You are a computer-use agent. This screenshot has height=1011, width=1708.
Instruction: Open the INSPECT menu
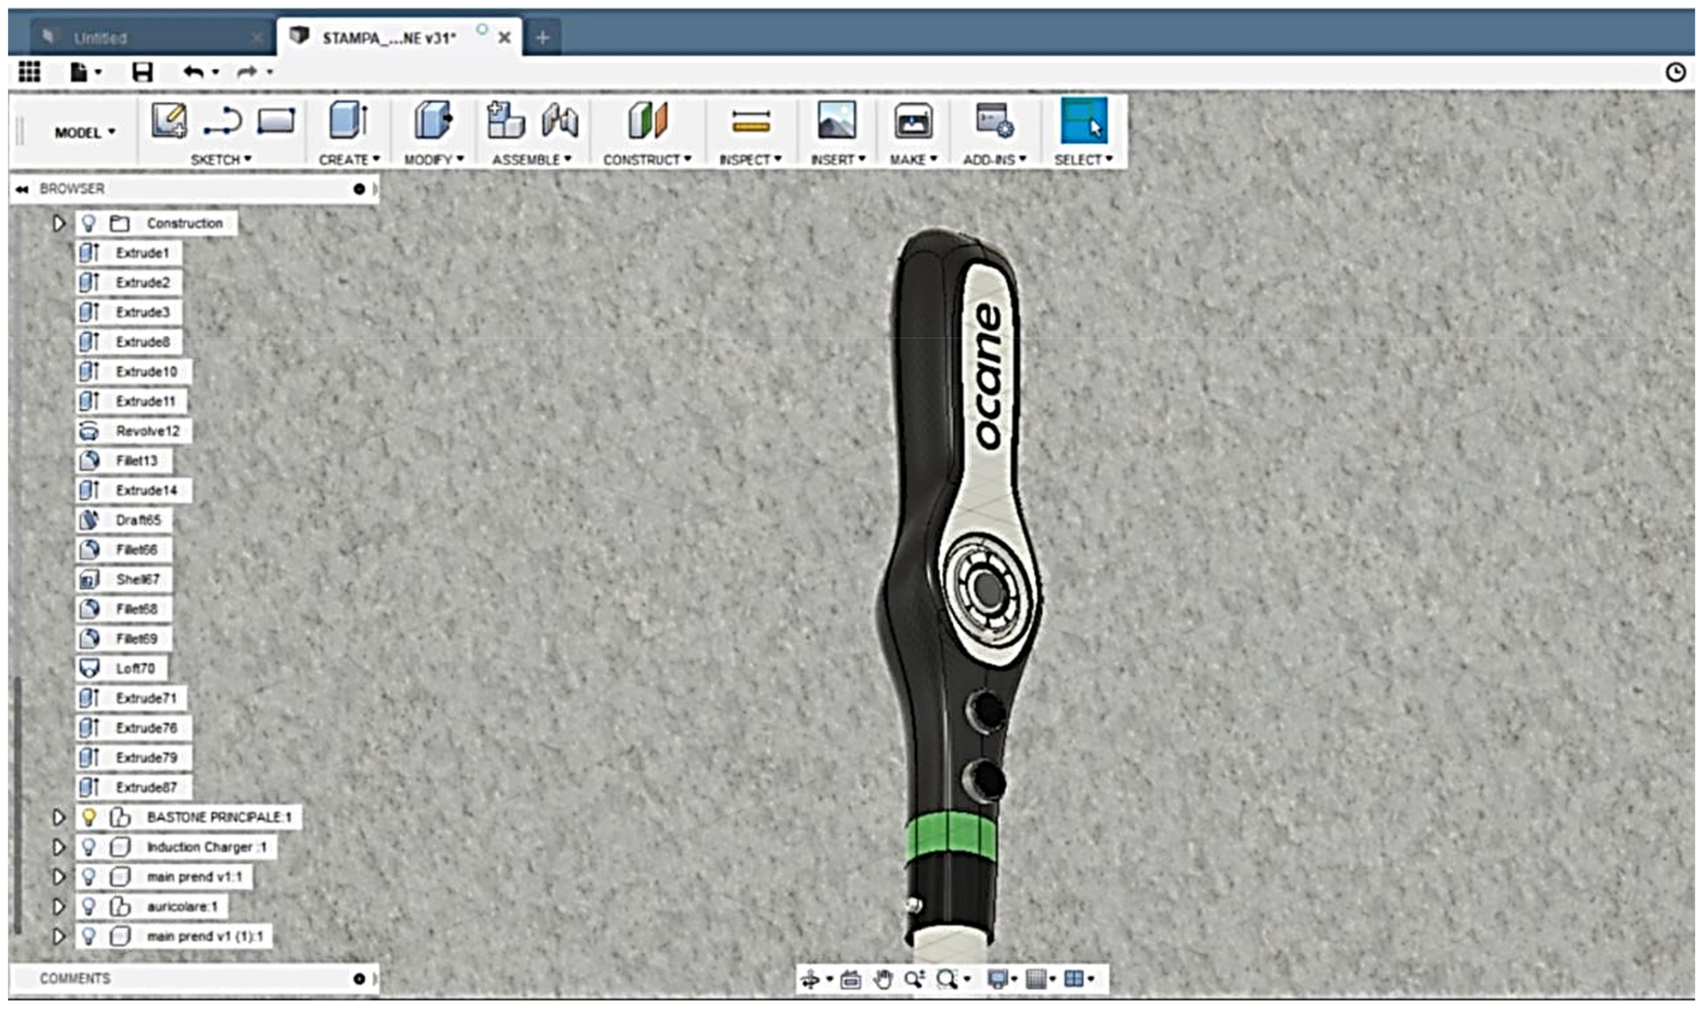tap(751, 159)
